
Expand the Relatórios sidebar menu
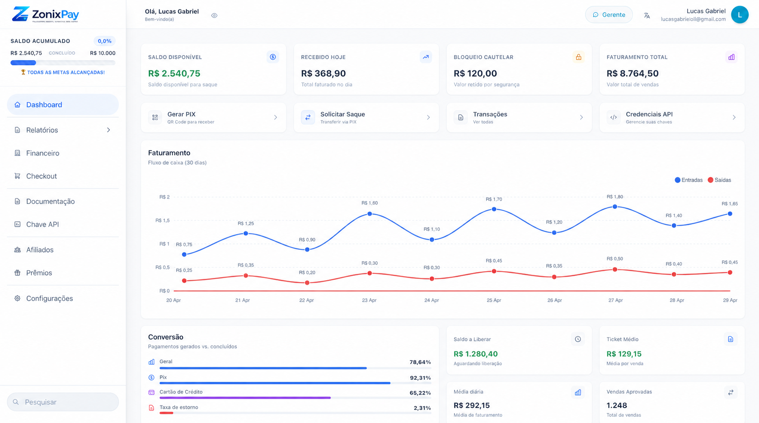point(63,130)
